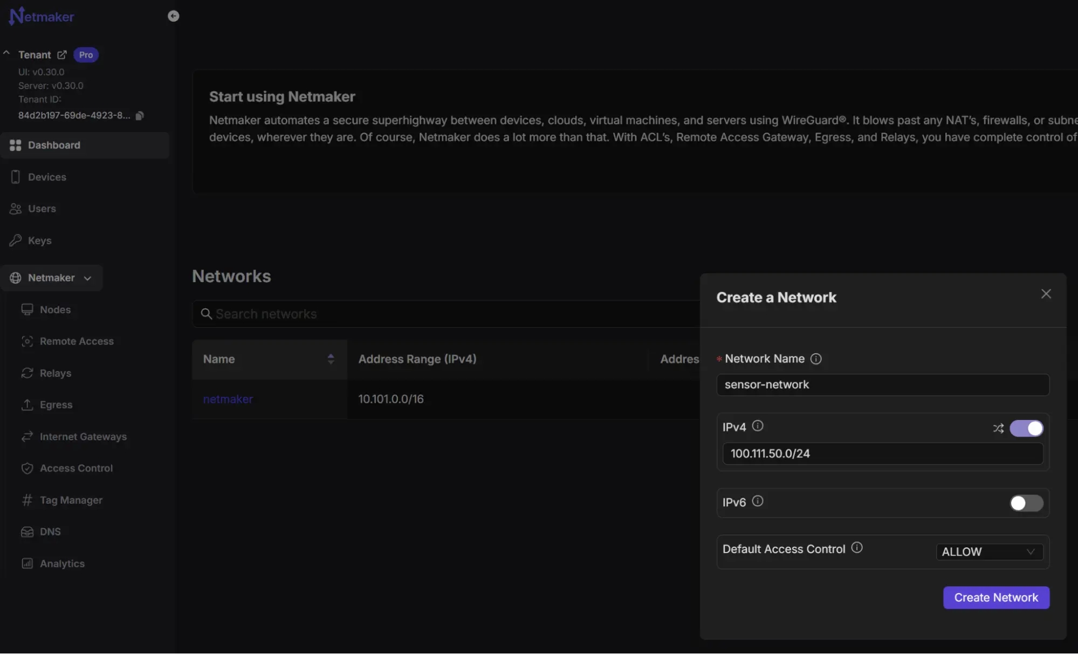Open Egress from the sidebar
Image resolution: width=1078 pixels, height=654 pixels.
56,405
